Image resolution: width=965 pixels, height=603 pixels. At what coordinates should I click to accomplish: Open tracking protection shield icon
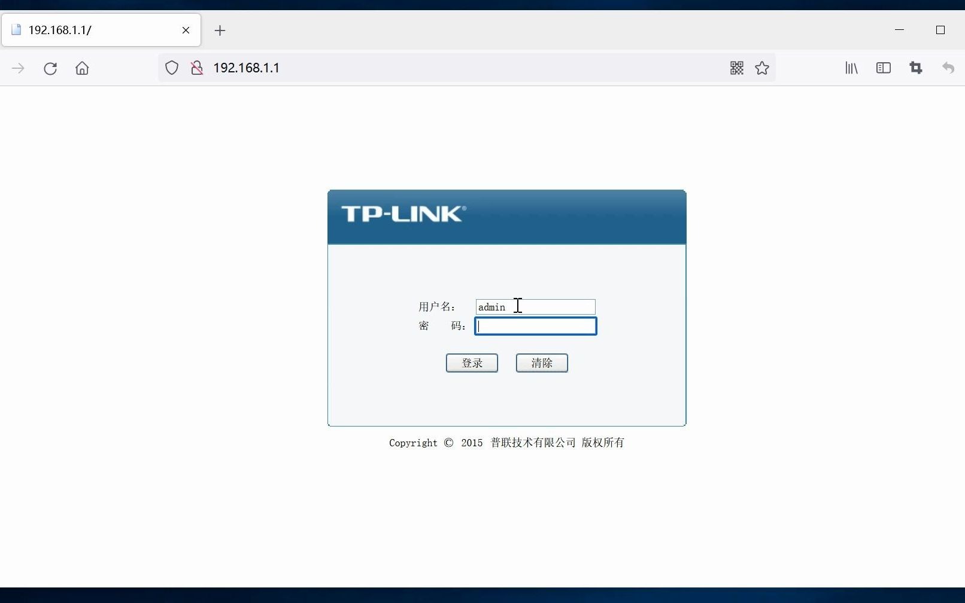coord(172,68)
